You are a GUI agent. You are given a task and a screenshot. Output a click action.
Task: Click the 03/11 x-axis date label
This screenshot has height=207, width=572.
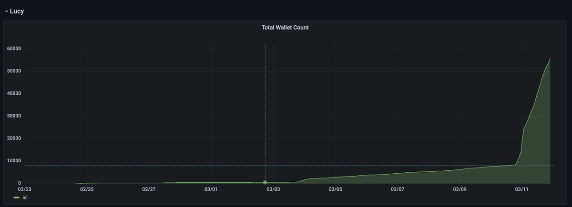[x=522, y=189]
